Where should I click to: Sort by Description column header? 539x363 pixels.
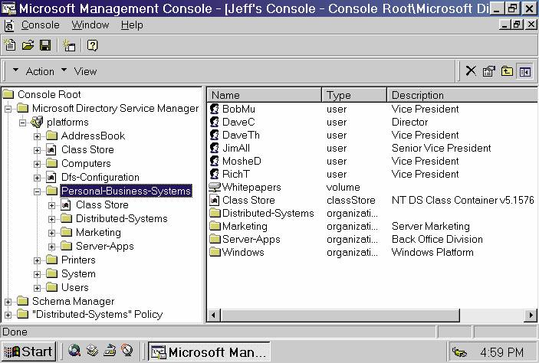pyautogui.click(x=462, y=95)
